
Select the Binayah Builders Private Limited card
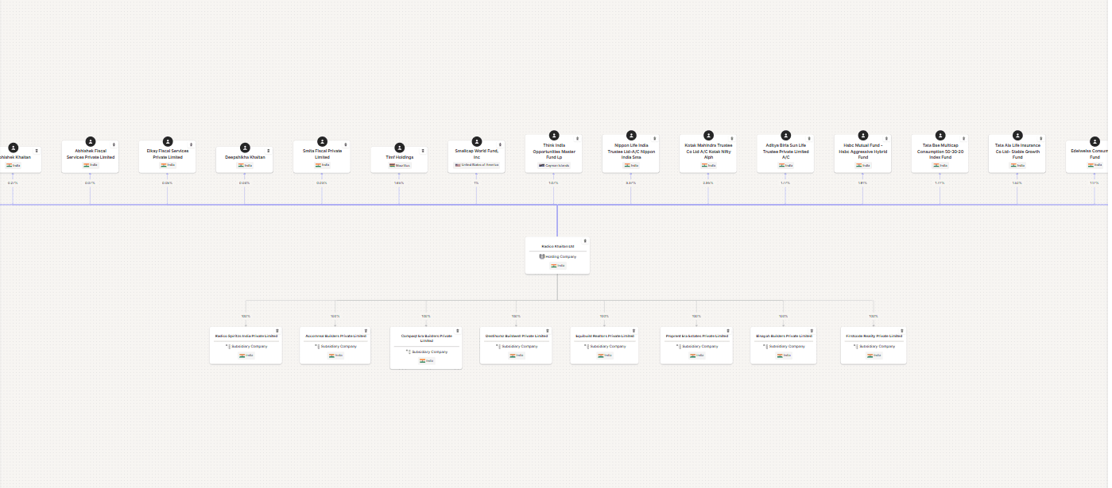[783, 345]
